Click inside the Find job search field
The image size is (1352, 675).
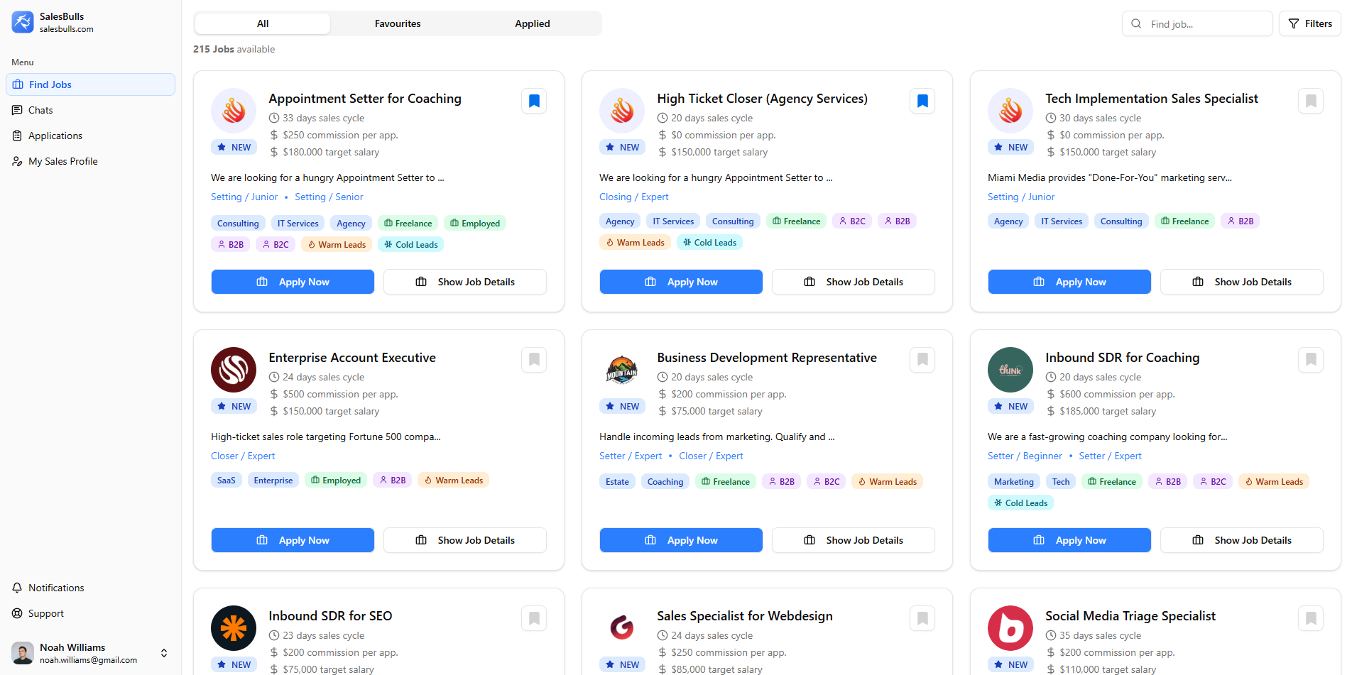coord(1207,23)
